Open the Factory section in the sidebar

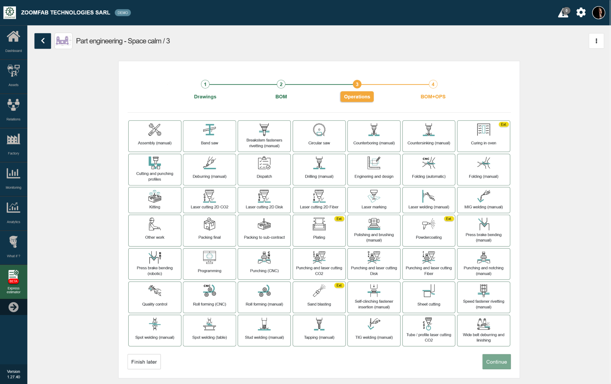point(13,145)
